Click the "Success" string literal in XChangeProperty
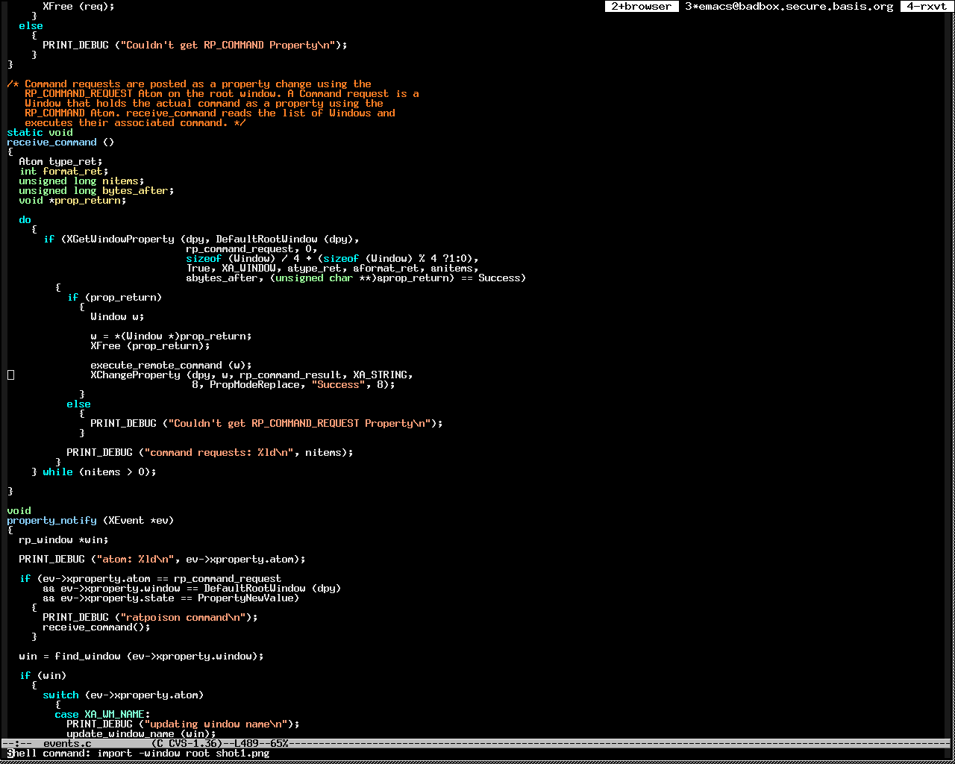 (338, 384)
